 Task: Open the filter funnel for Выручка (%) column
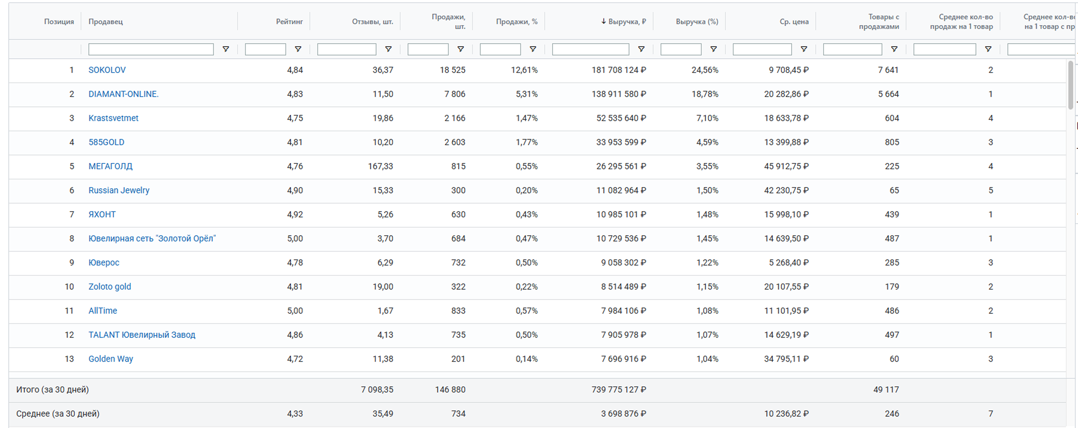tap(714, 49)
